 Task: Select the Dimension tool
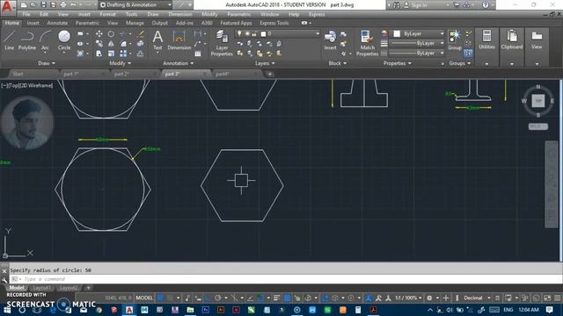(x=179, y=39)
